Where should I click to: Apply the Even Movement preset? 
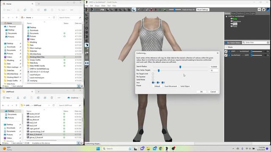click(171, 86)
